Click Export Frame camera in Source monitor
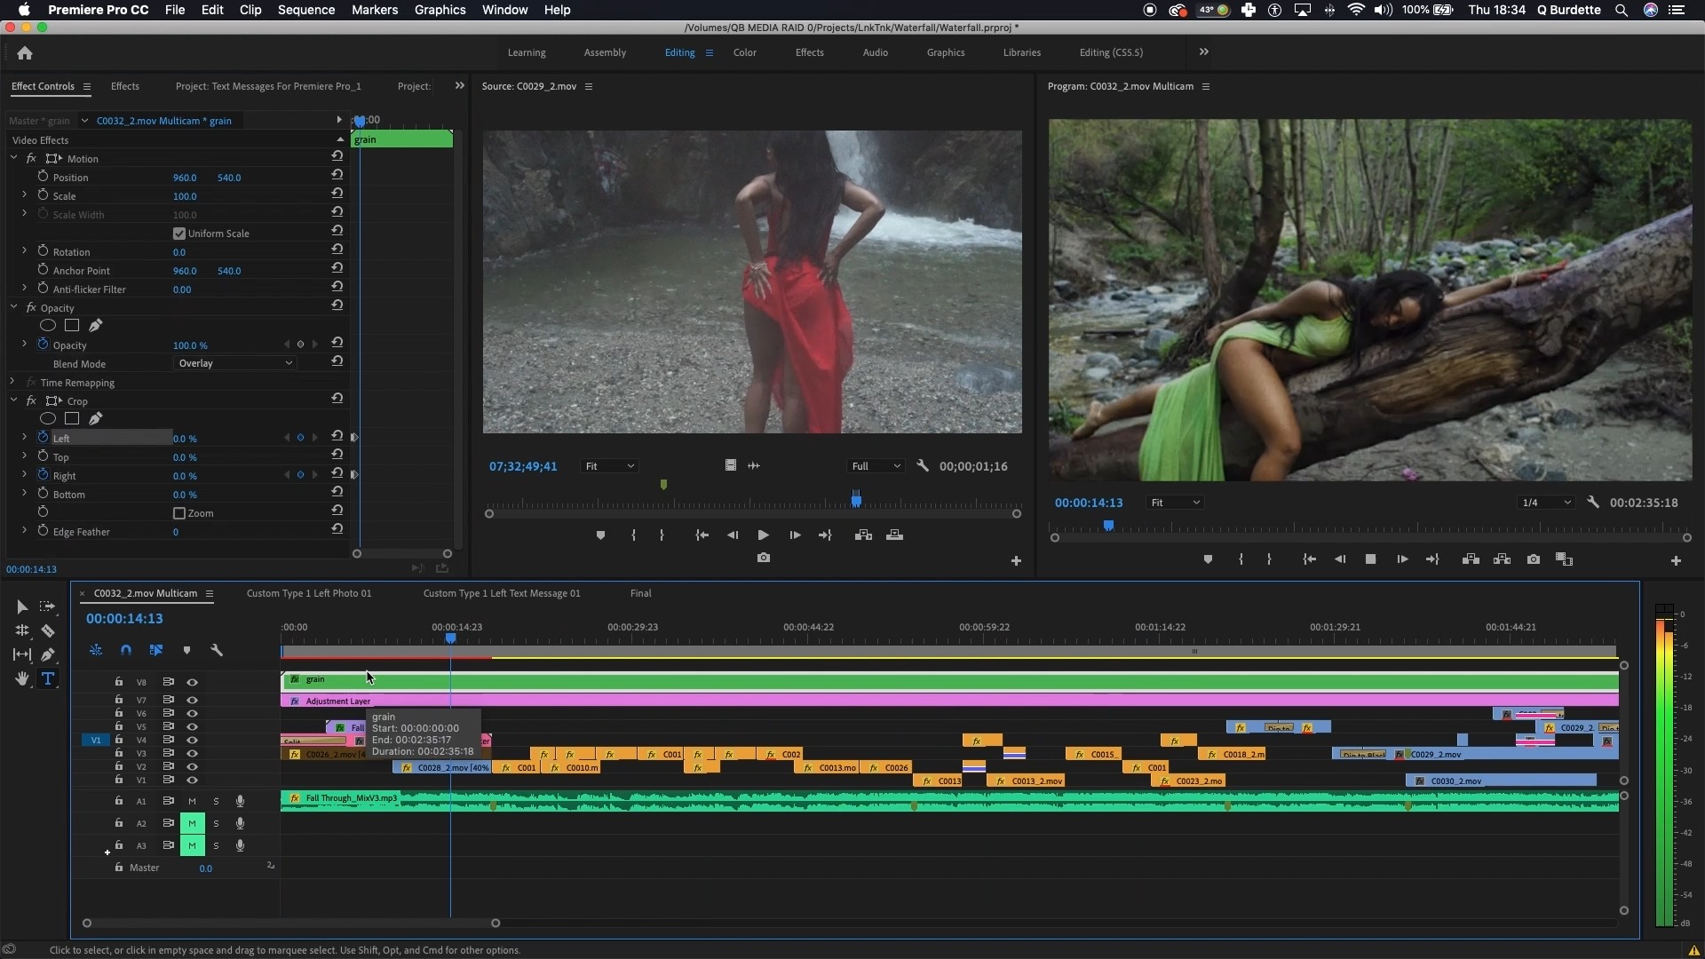Viewport: 1705px width, 959px height. click(x=764, y=558)
